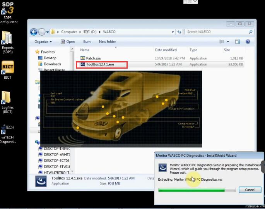Image resolution: width=265 pixels, height=209 pixels.
Task: Sort by the Size column header
Action: 227,50
